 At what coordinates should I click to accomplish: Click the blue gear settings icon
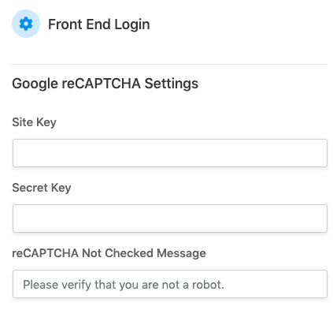(26, 24)
